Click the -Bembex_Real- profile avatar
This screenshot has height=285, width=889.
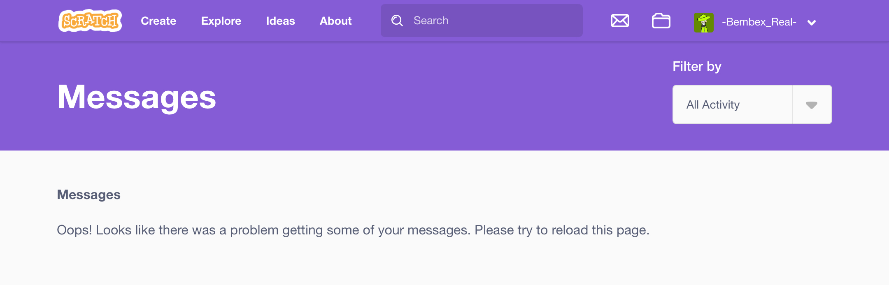704,22
